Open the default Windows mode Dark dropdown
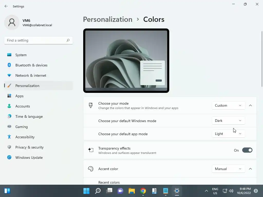263x197 pixels. [228, 121]
